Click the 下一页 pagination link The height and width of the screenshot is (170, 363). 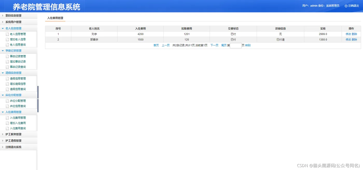tap(214, 45)
